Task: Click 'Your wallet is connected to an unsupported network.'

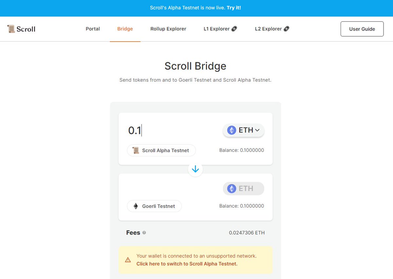Action: click(x=196, y=256)
